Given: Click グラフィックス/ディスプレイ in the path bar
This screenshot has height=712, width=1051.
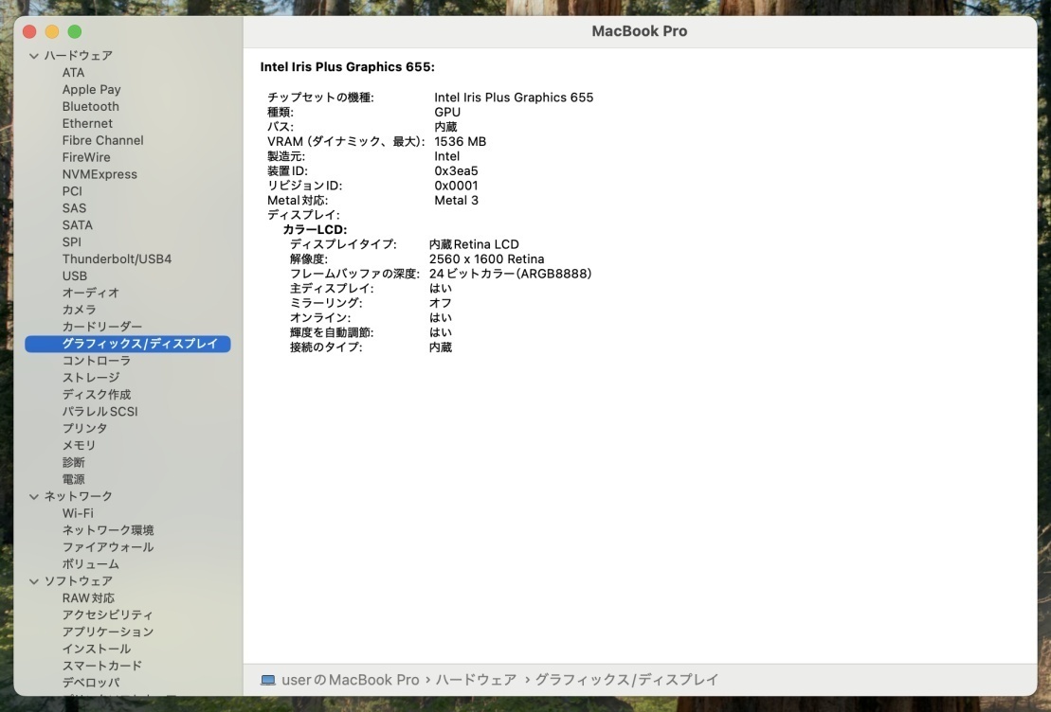Looking at the screenshot, I should (x=626, y=680).
